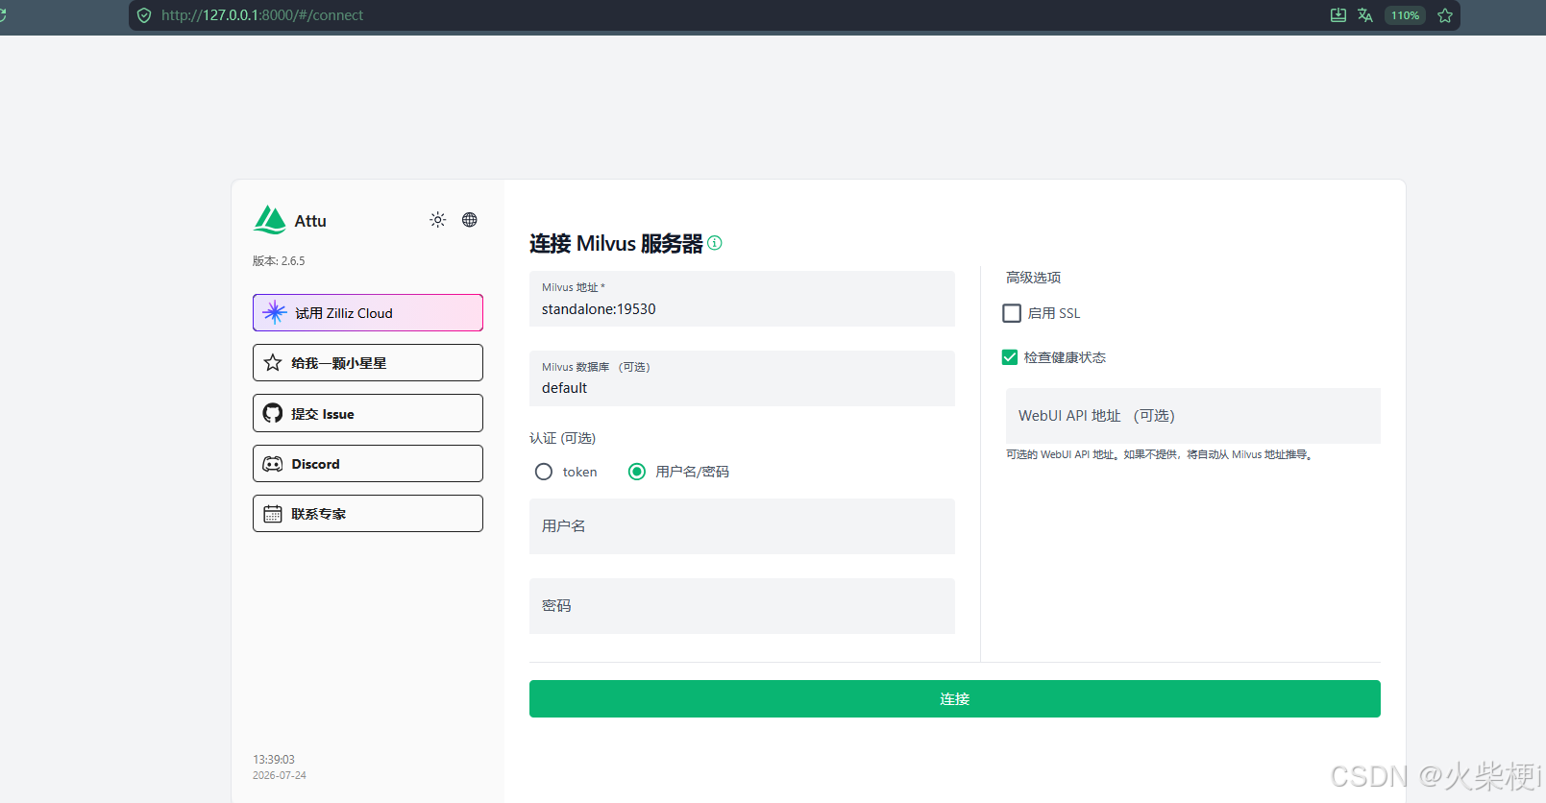Screen dimensions: 1546x803
Task: Click the green 连接 button
Action: pyautogui.click(x=955, y=699)
